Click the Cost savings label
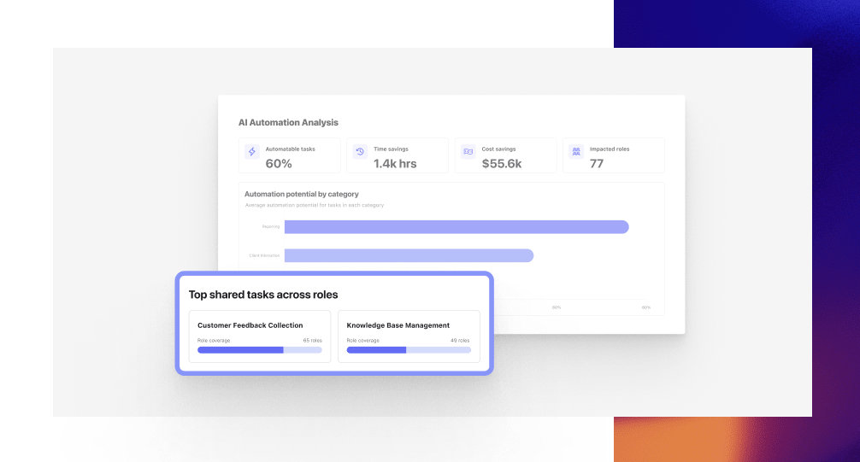 click(498, 149)
